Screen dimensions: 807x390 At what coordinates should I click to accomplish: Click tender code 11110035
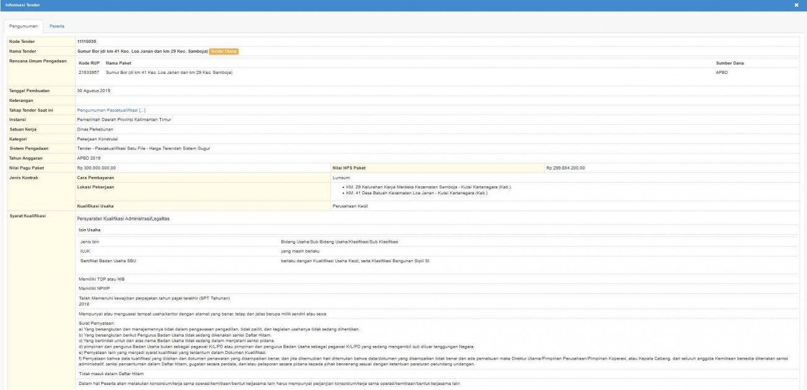[88, 42]
